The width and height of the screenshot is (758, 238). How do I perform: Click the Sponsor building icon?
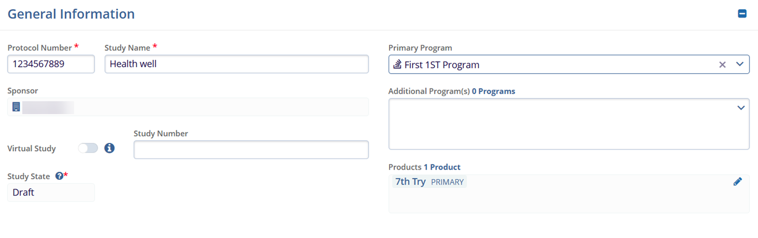[16, 107]
